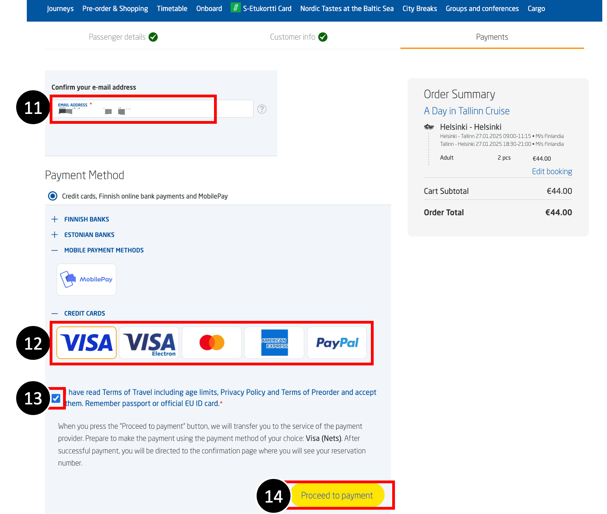Select the MobilePay payment tile
This screenshot has height=514, width=607.
click(86, 279)
